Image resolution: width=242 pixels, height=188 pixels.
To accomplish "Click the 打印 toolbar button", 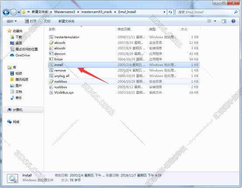I will click(47, 21).
